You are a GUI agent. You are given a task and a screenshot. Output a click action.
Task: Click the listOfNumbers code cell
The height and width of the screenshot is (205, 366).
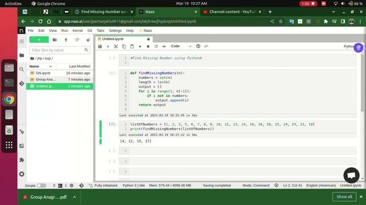(237, 126)
